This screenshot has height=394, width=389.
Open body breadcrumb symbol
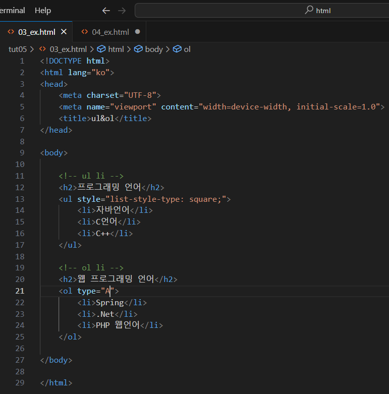coord(154,49)
